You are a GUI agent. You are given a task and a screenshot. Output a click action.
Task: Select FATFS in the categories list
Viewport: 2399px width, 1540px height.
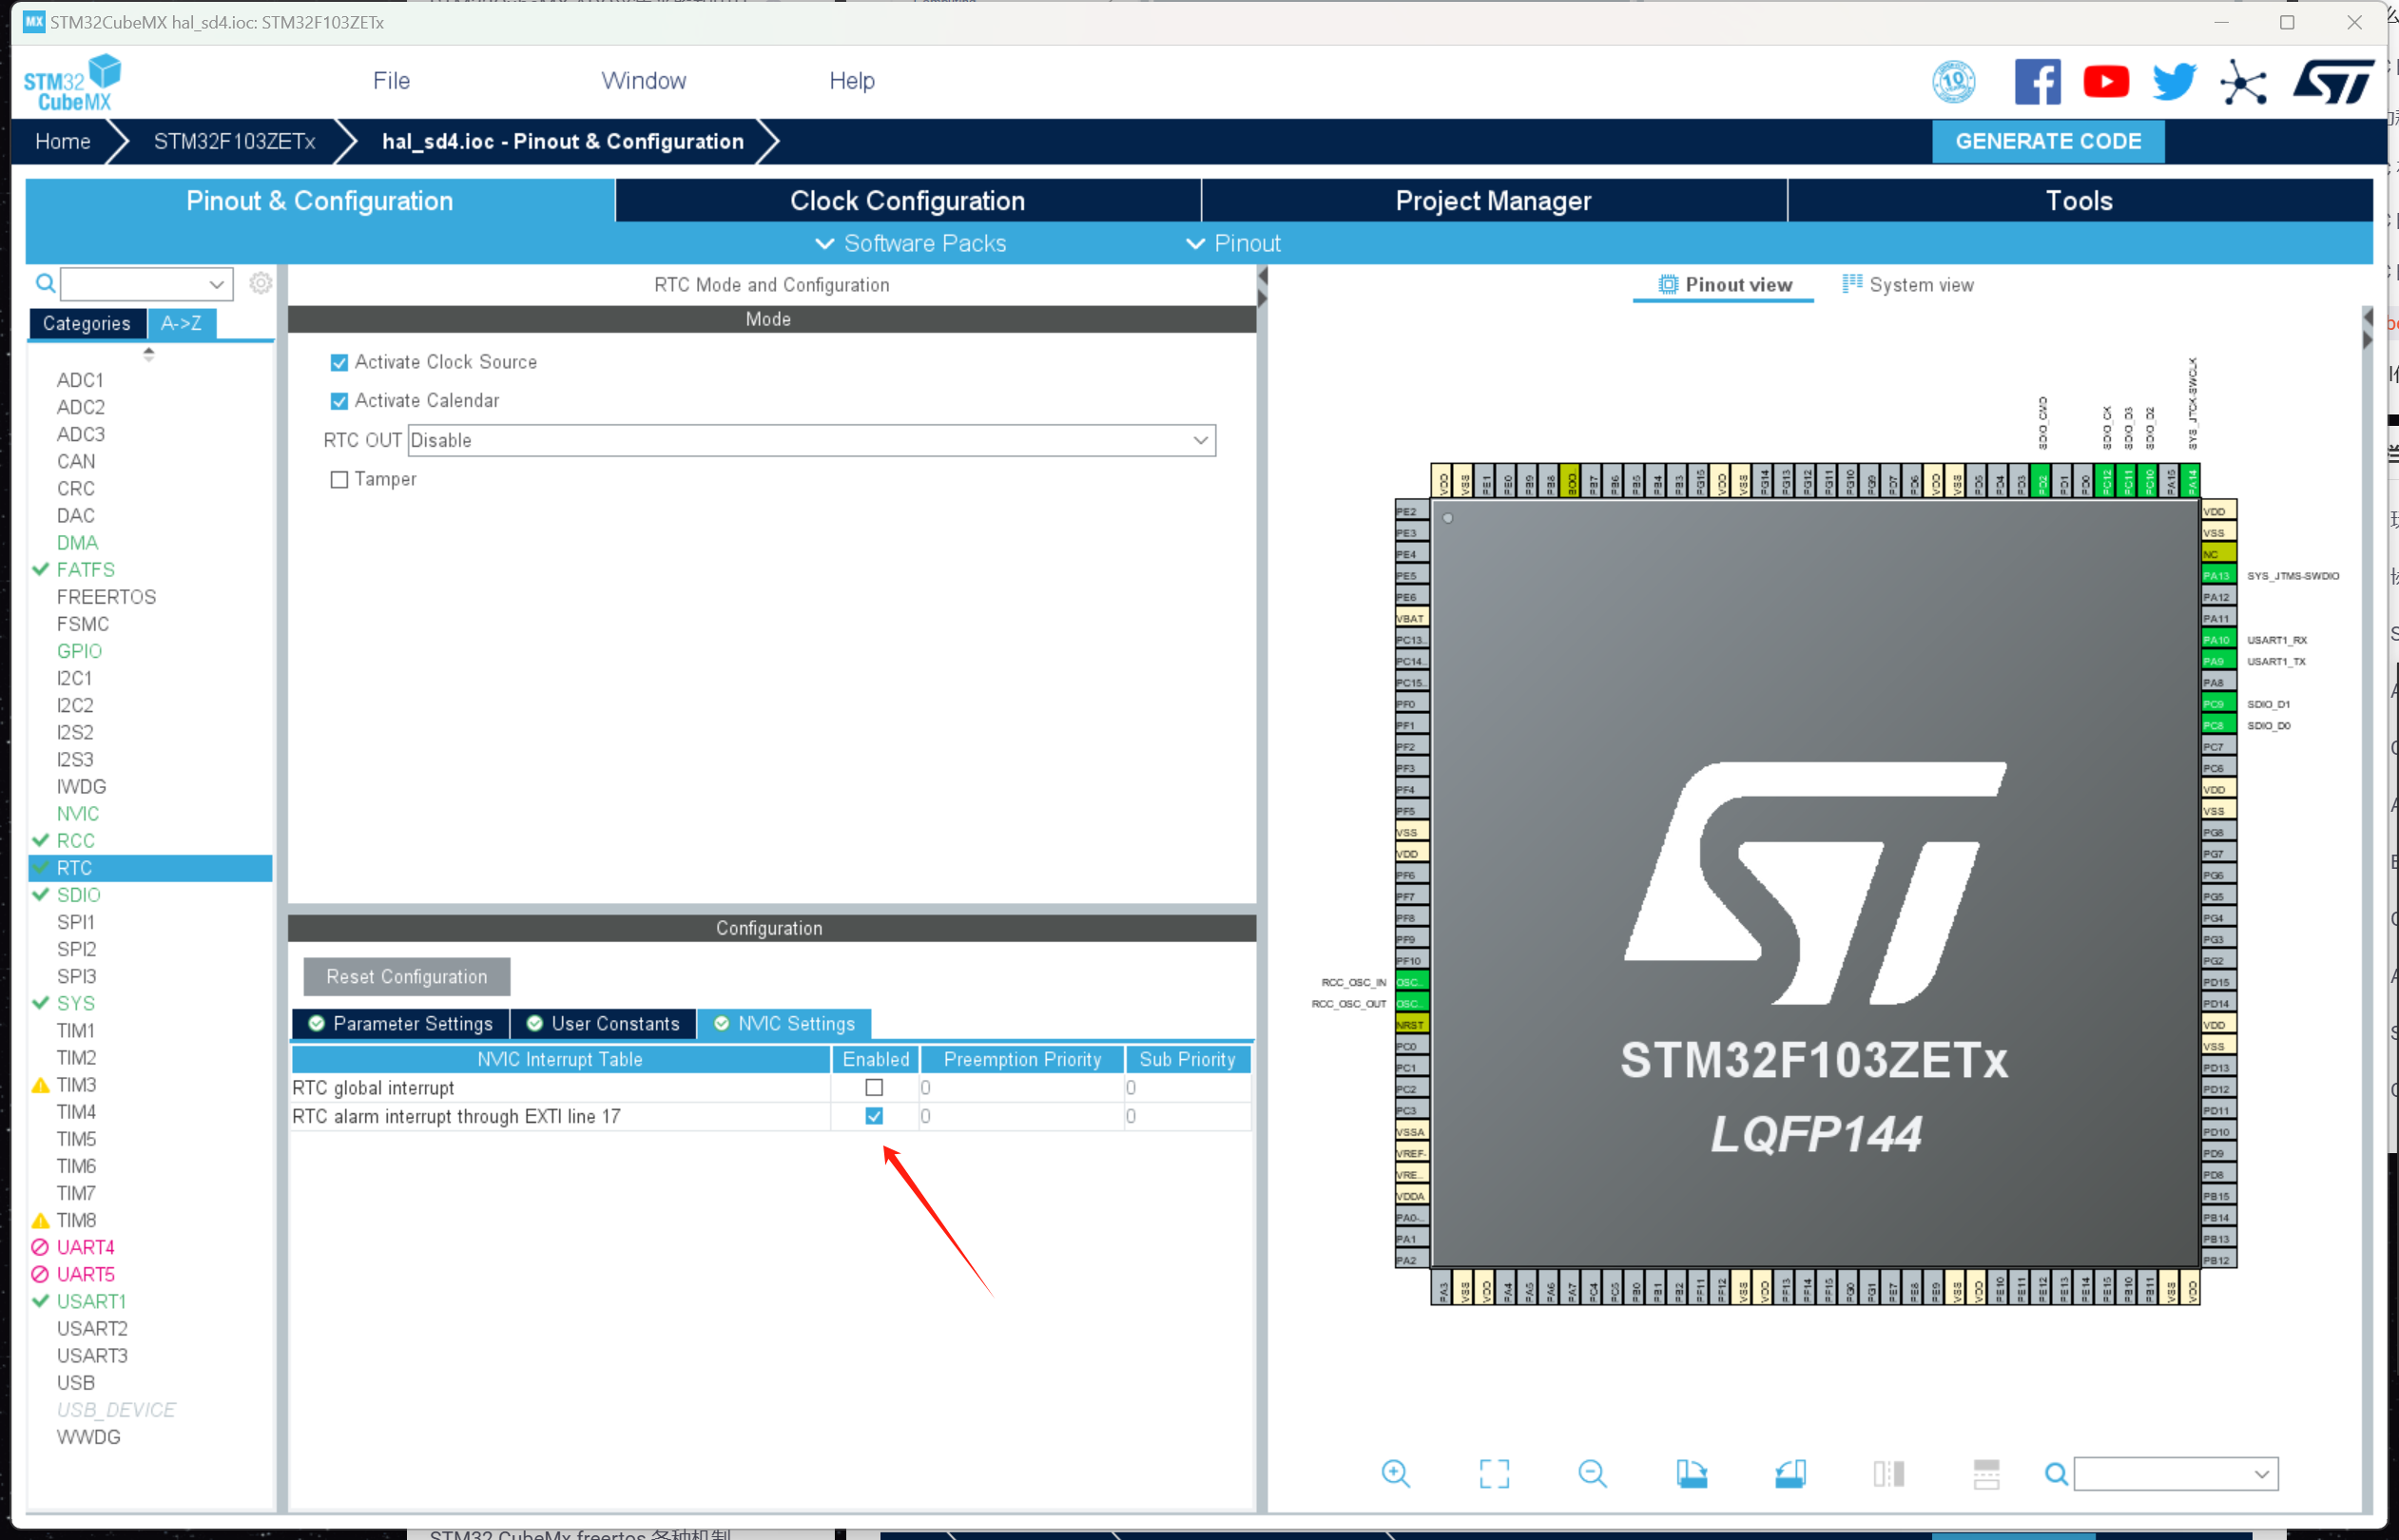[x=85, y=570]
